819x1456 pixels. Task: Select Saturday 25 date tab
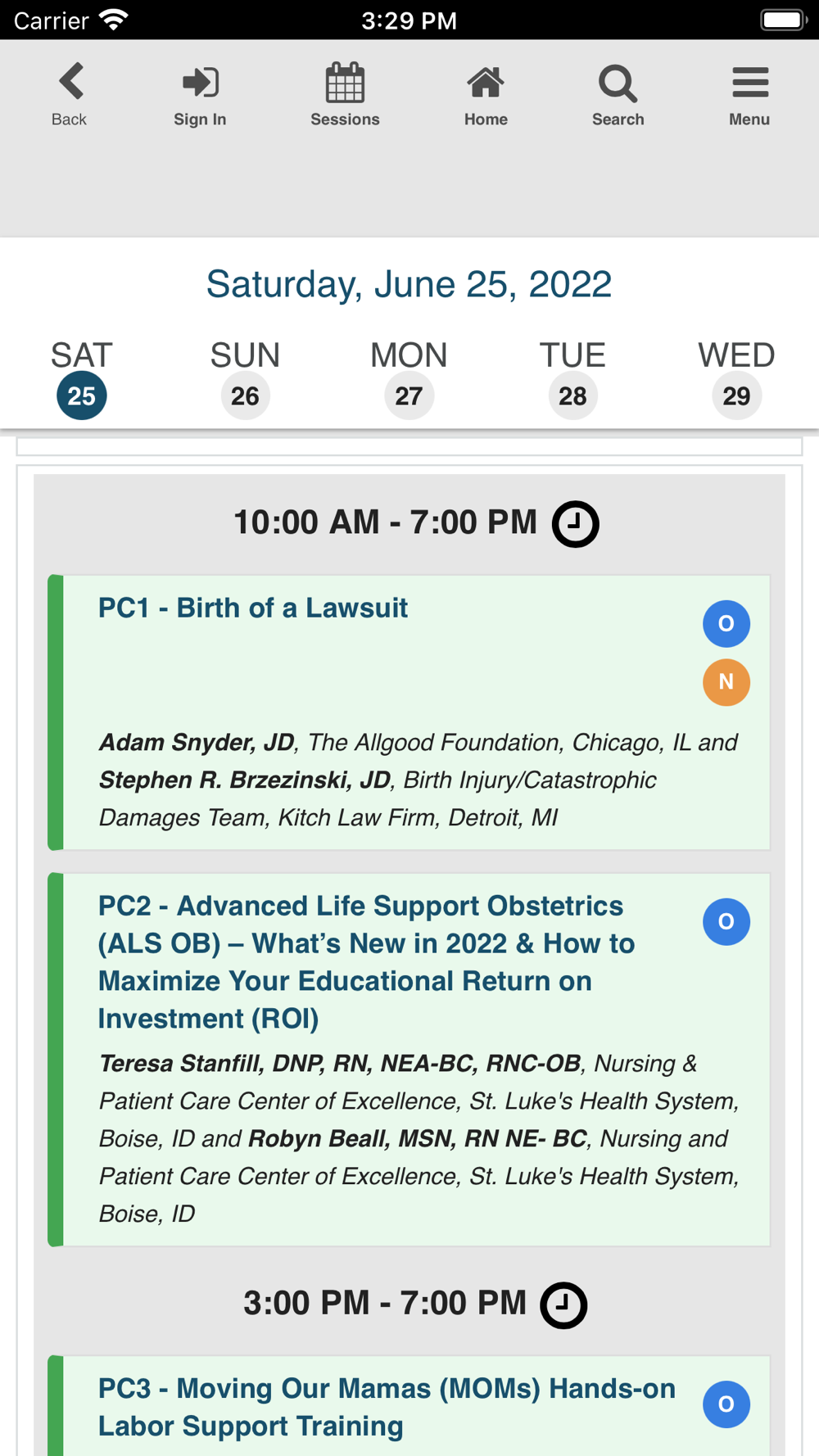[82, 379]
